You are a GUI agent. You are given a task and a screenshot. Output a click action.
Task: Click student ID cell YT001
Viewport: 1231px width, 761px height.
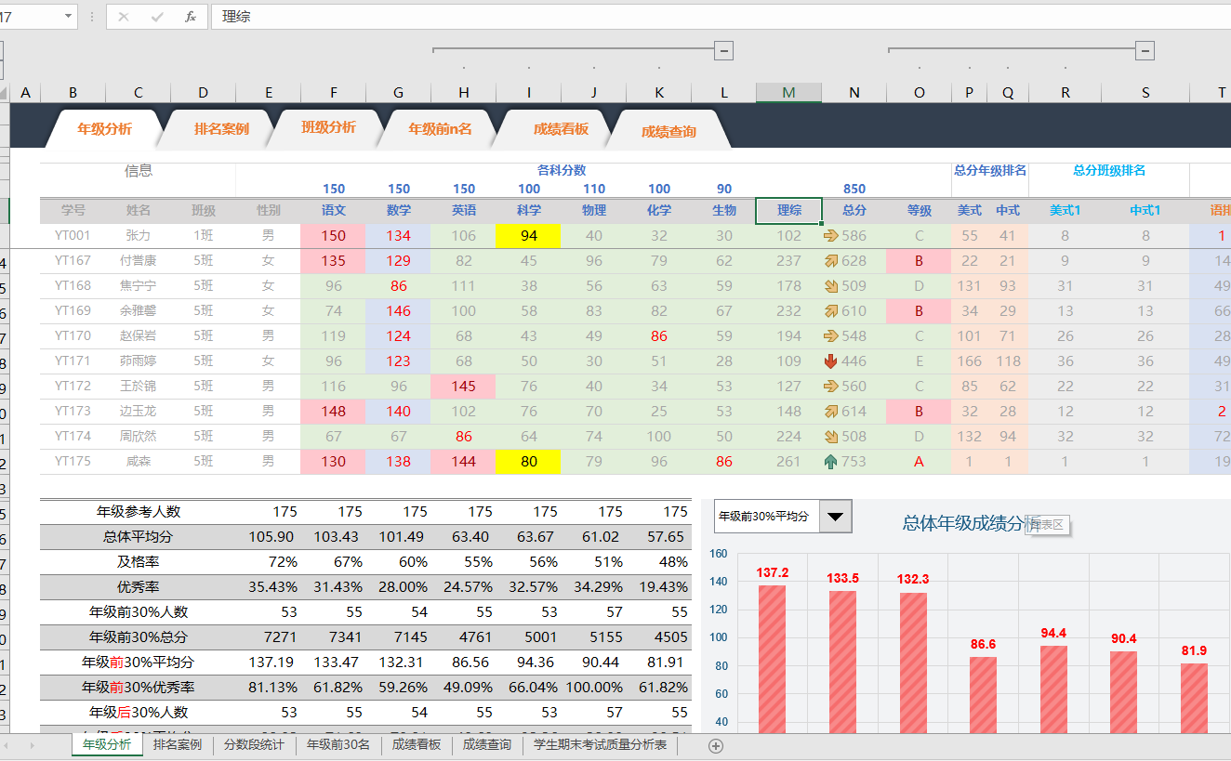click(73, 236)
